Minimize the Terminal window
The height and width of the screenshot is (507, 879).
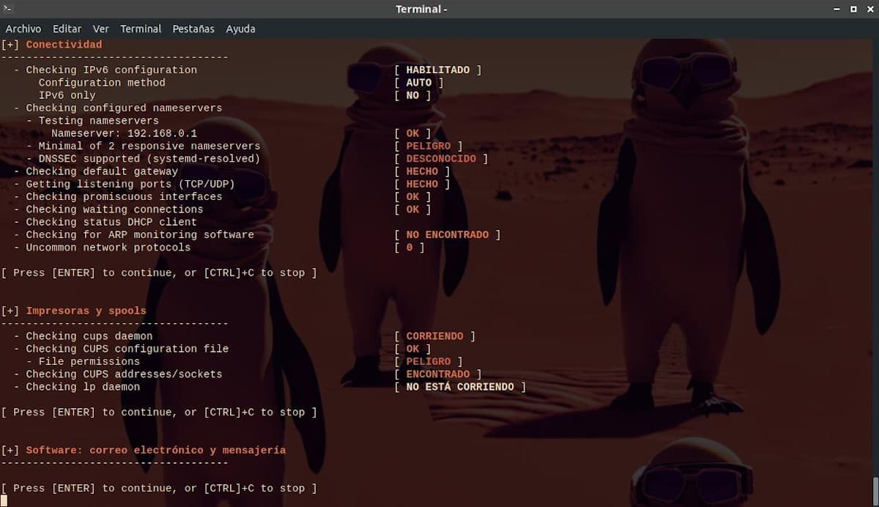coord(837,9)
